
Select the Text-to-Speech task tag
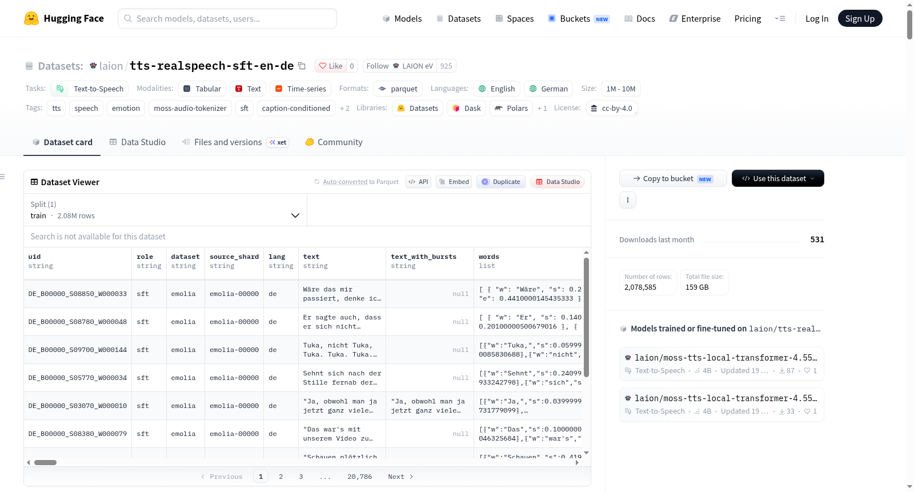click(89, 89)
